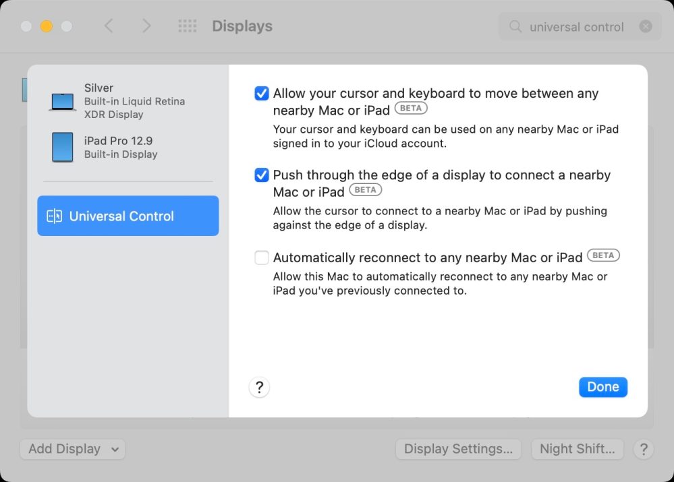
Task: Click the Silver MacBook display icon
Action: click(63, 101)
